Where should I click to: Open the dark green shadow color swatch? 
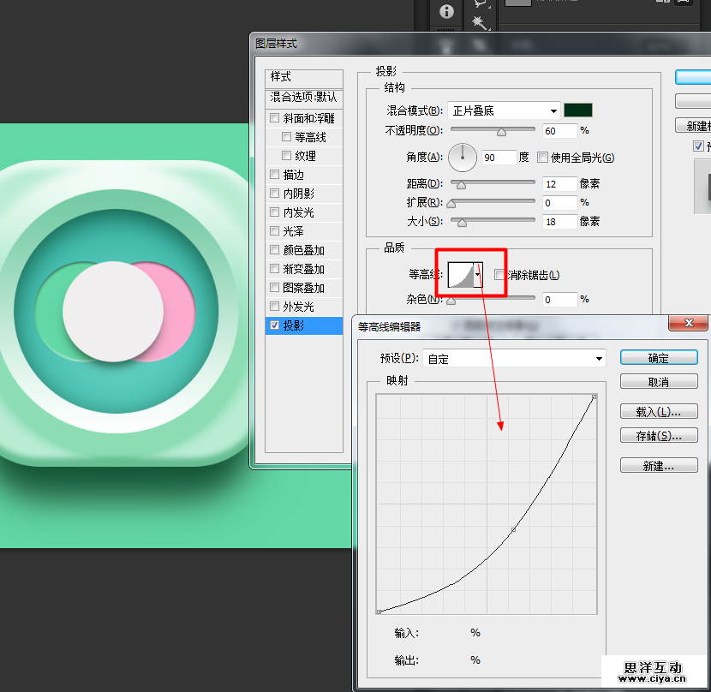tap(578, 110)
